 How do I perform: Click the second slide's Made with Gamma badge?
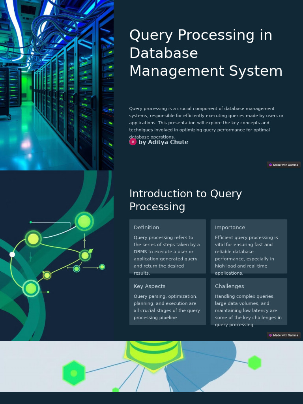click(x=283, y=335)
